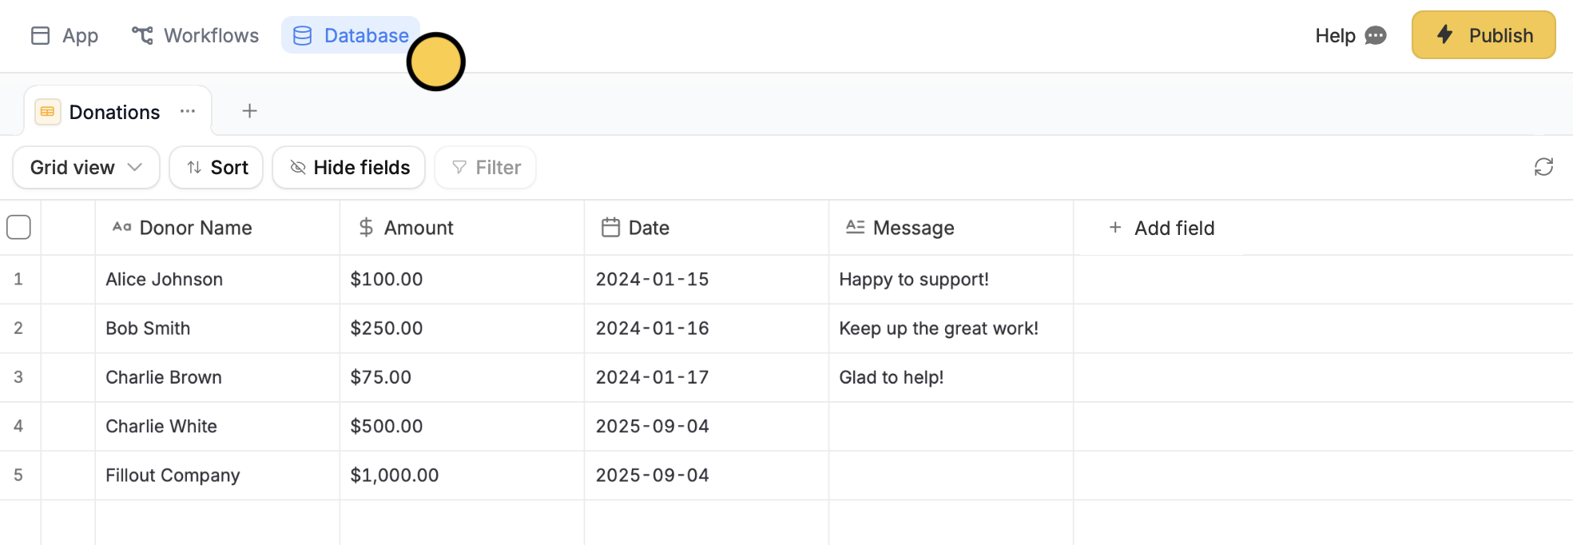Toggle the select-all checkbox in the header row
Viewport: 1573px width, 545px height.
point(18,227)
